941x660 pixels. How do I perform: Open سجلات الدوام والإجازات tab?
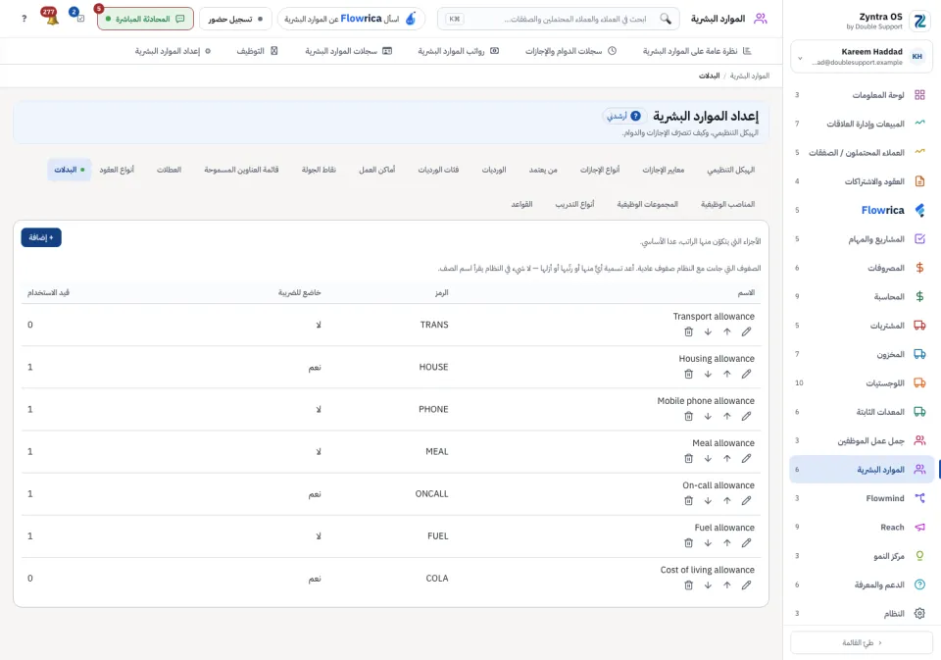coord(570,51)
